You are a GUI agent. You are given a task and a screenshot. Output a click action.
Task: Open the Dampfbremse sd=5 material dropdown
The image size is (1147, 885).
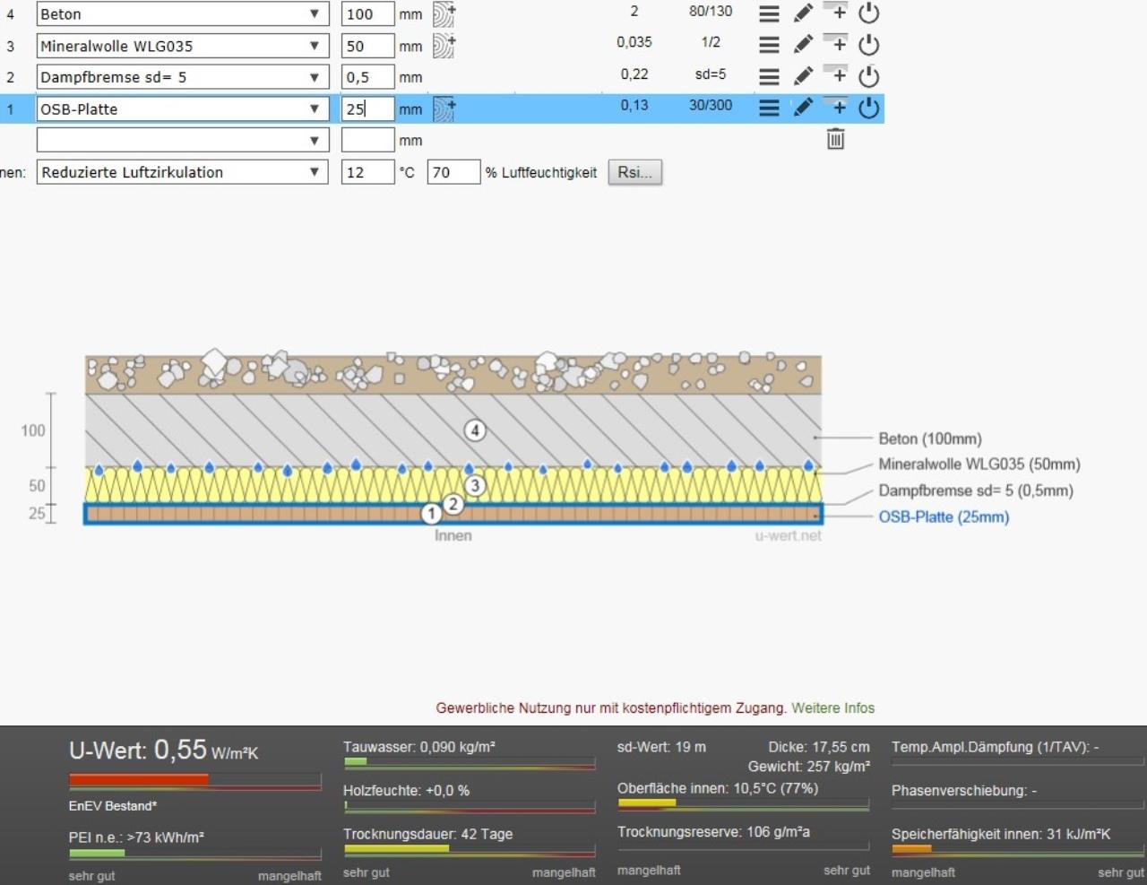[x=183, y=77]
